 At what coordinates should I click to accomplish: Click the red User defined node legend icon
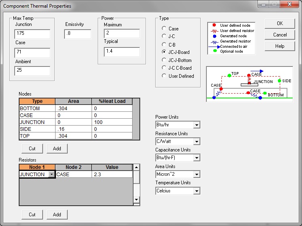[214, 25]
